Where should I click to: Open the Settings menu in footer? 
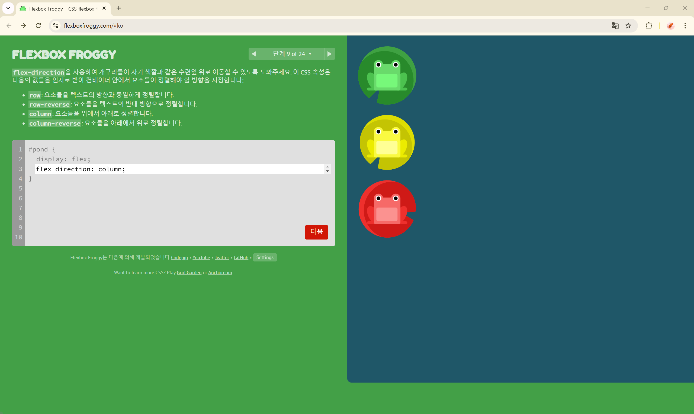coord(265,257)
